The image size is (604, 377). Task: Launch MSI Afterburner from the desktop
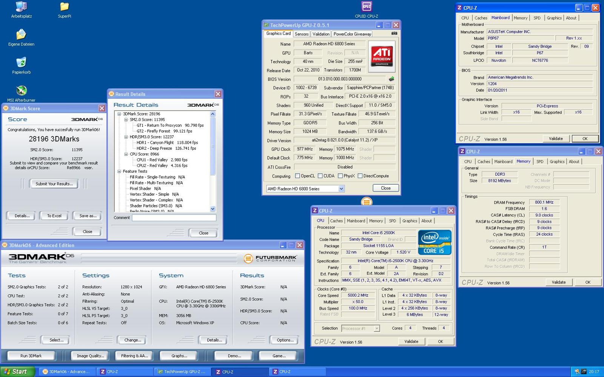(x=21, y=93)
